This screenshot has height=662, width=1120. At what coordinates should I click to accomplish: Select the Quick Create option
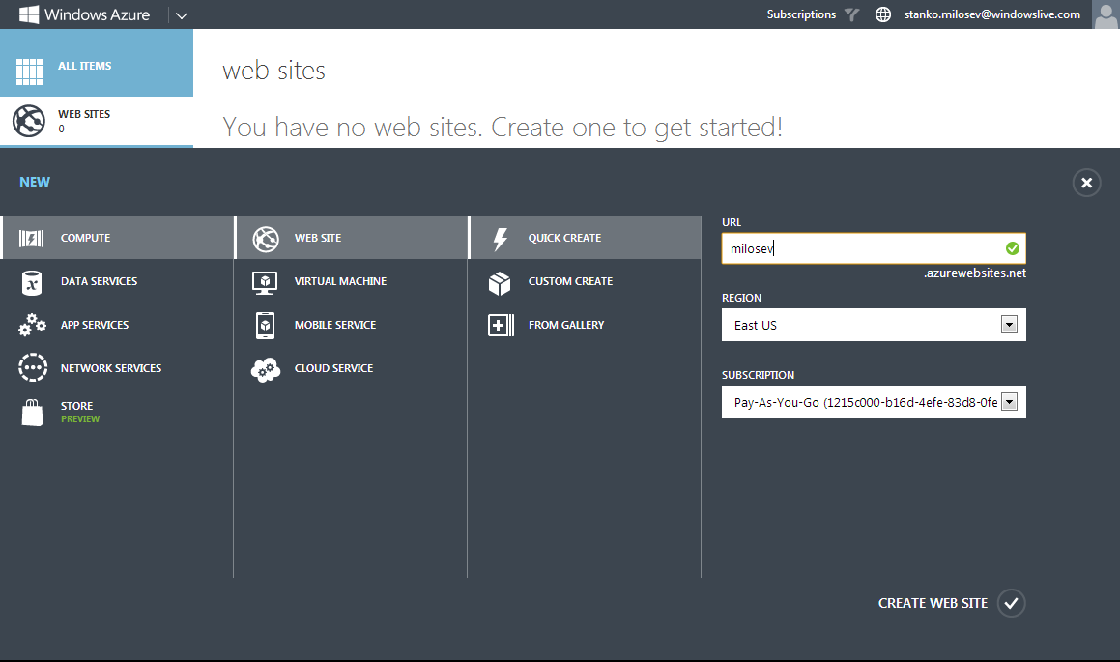point(585,237)
